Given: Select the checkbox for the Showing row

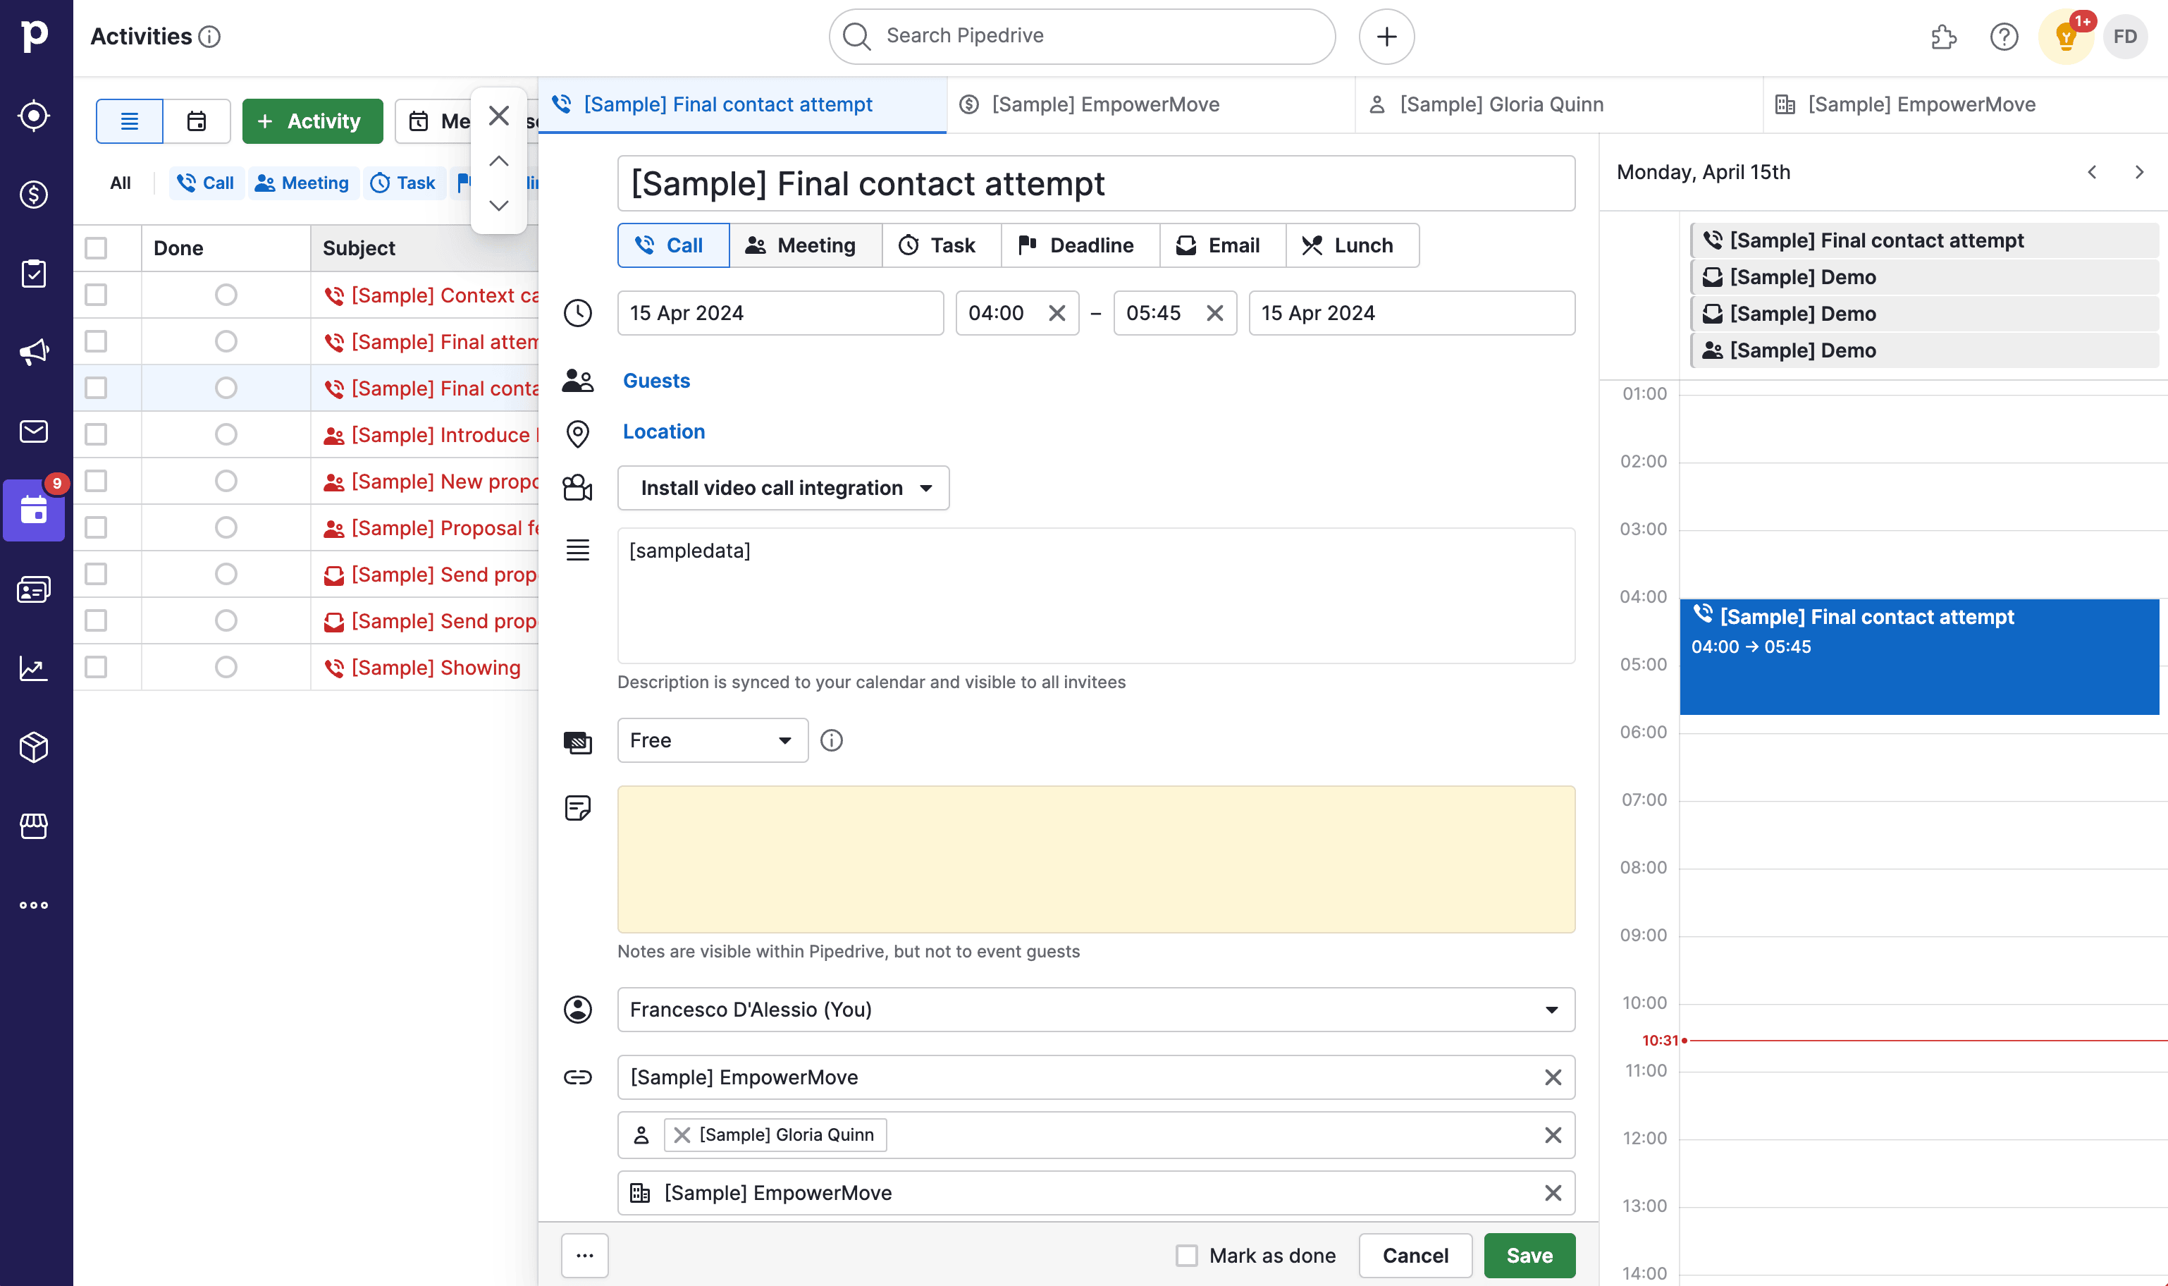Looking at the screenshot, I should [96, 667].
